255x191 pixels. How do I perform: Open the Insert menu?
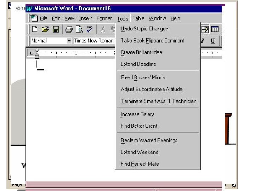click(x=86, y=18)
